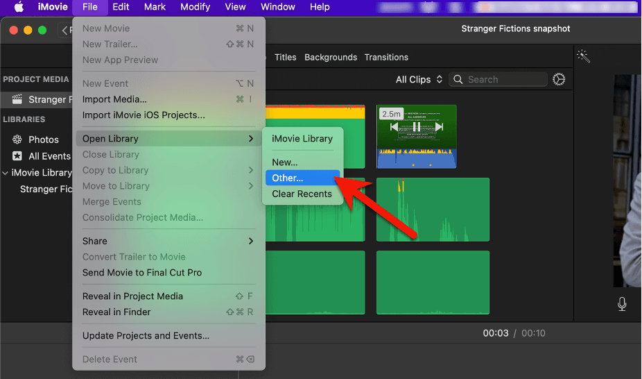Select the 2.5m clip thumbnail
Screen dimensions: 642x379
click(x=417, y=137)
